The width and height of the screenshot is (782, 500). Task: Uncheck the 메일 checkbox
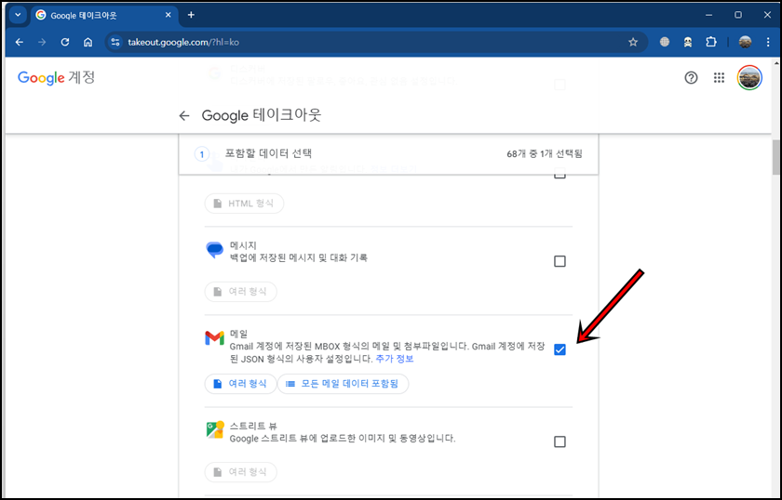(x=560, y=349)
